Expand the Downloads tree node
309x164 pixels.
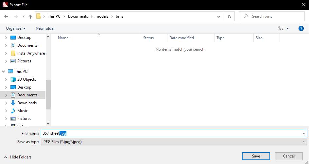(6, 103)
